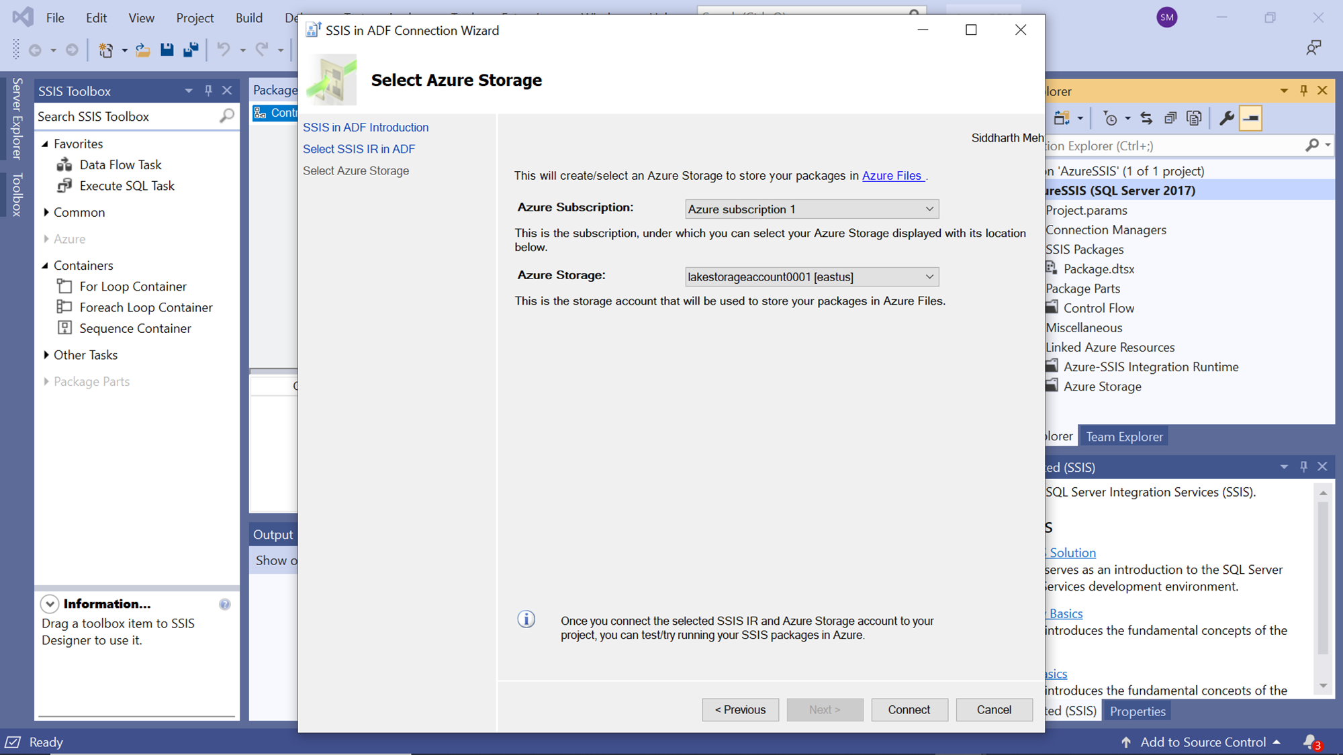
Task: Click the Getting Started panel vertical scrollbar
Action: coord(1323,577)
